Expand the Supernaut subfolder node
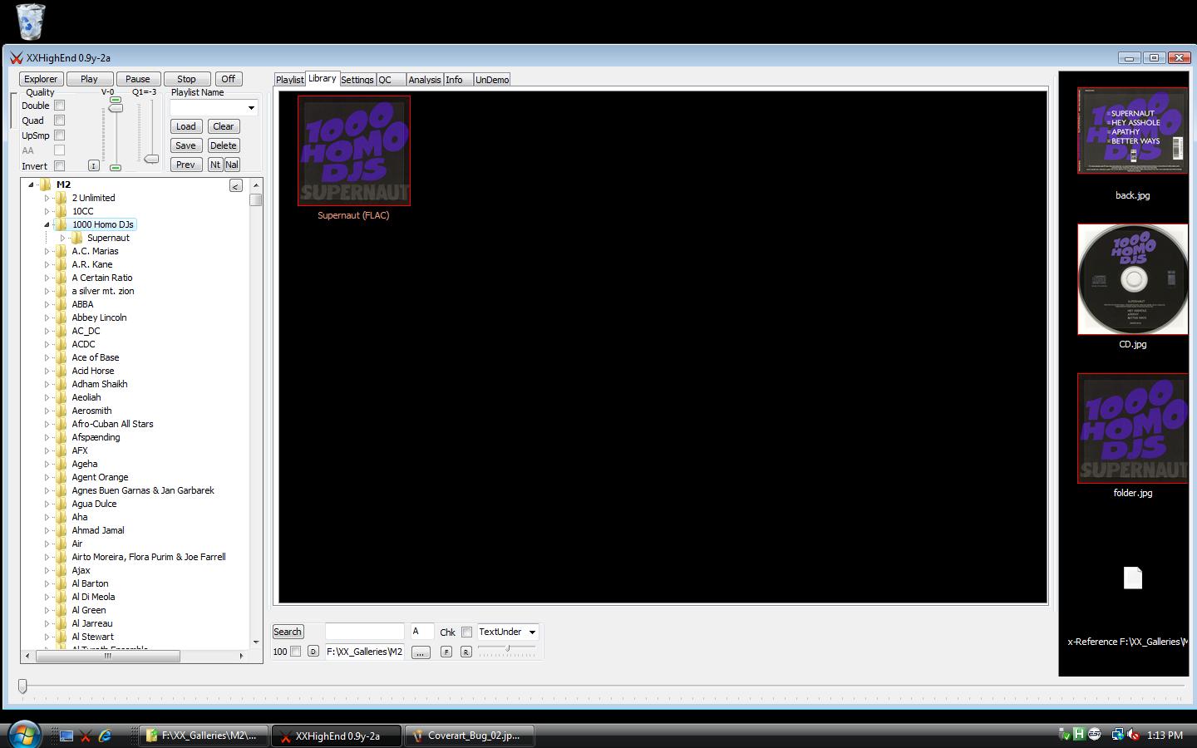1197x748 pixels. point(62,238)
